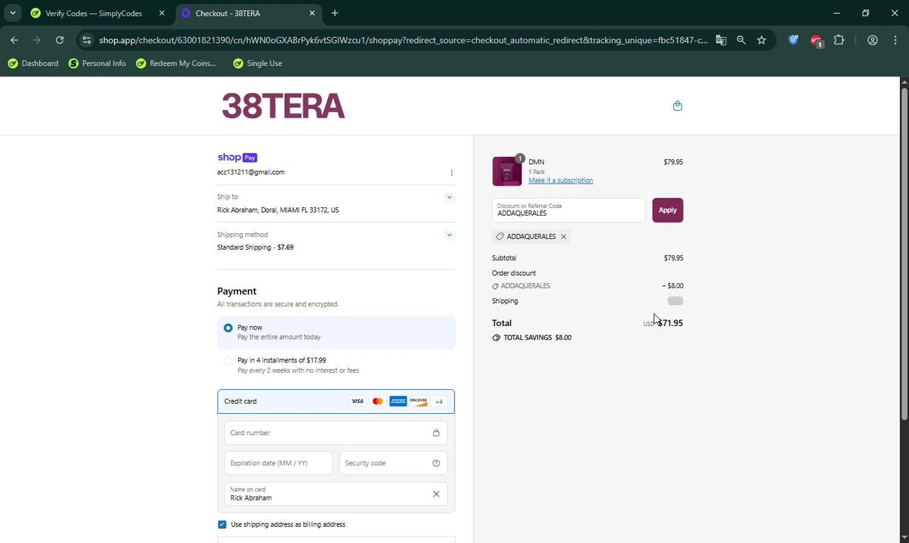The width and height of the screenshot is (909, 543).
Task: Click the Discover card logo
Action: click(419, 401)
